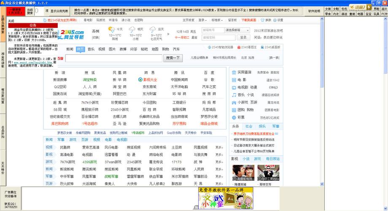Open 名品折扣 left sidebar tab
Screen dimensions: 388x211
tap(3, 132)
